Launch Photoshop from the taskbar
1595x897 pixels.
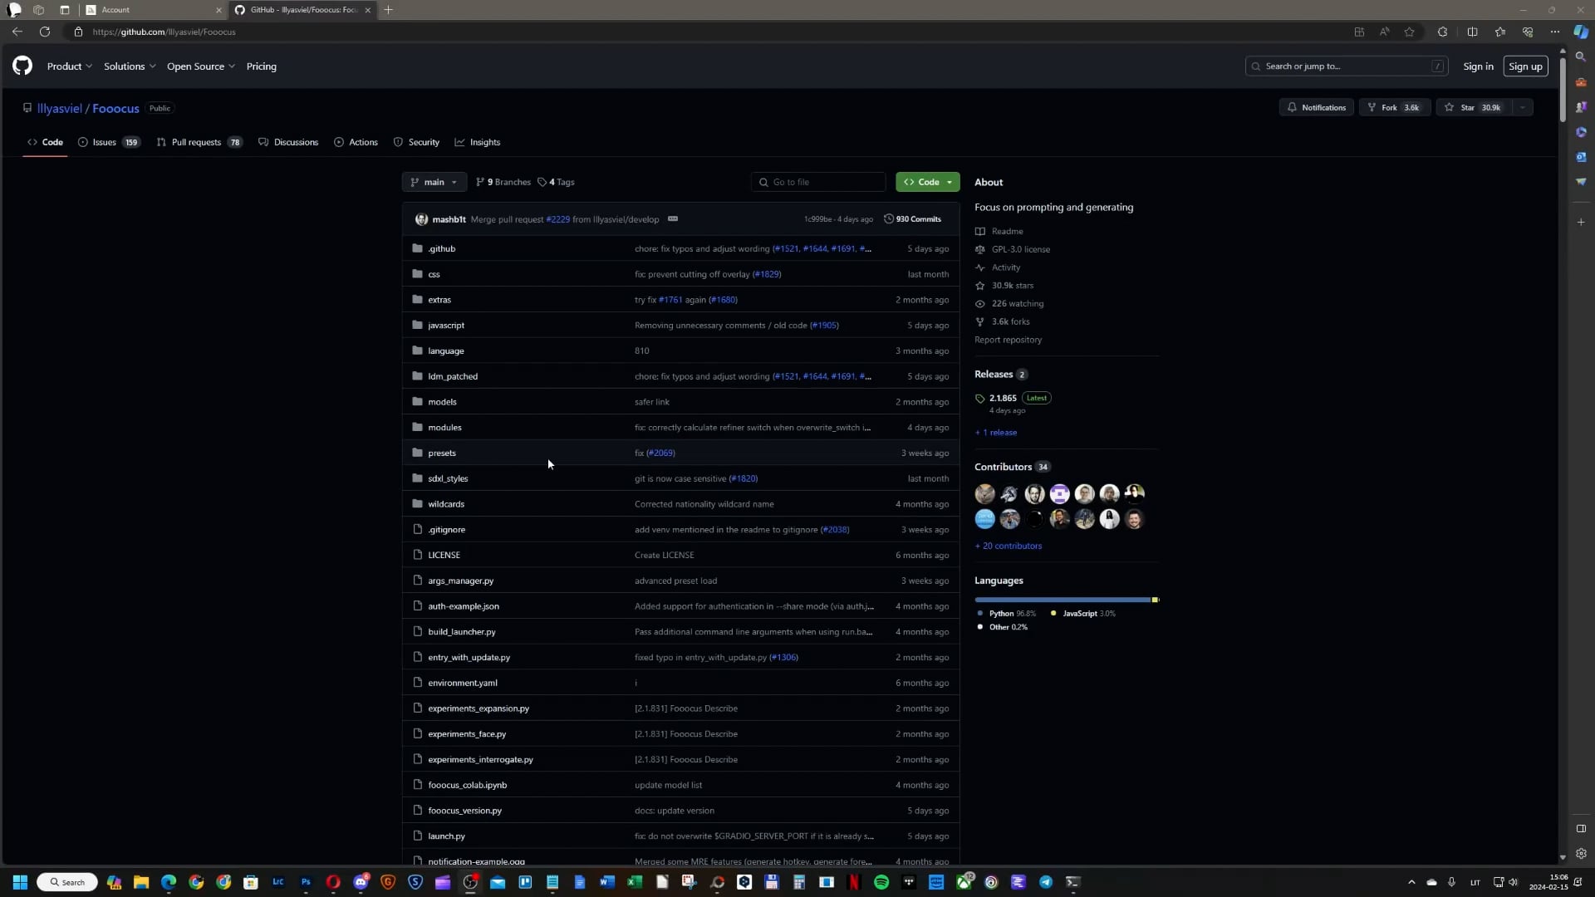(306, 882)
